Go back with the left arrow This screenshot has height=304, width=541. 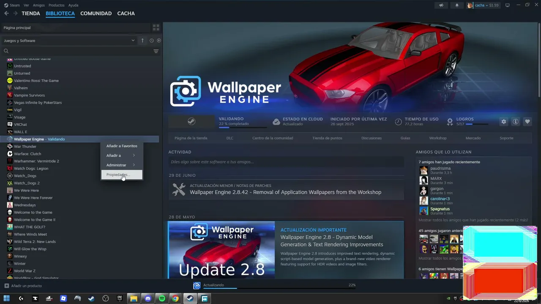tap(6, 14)
